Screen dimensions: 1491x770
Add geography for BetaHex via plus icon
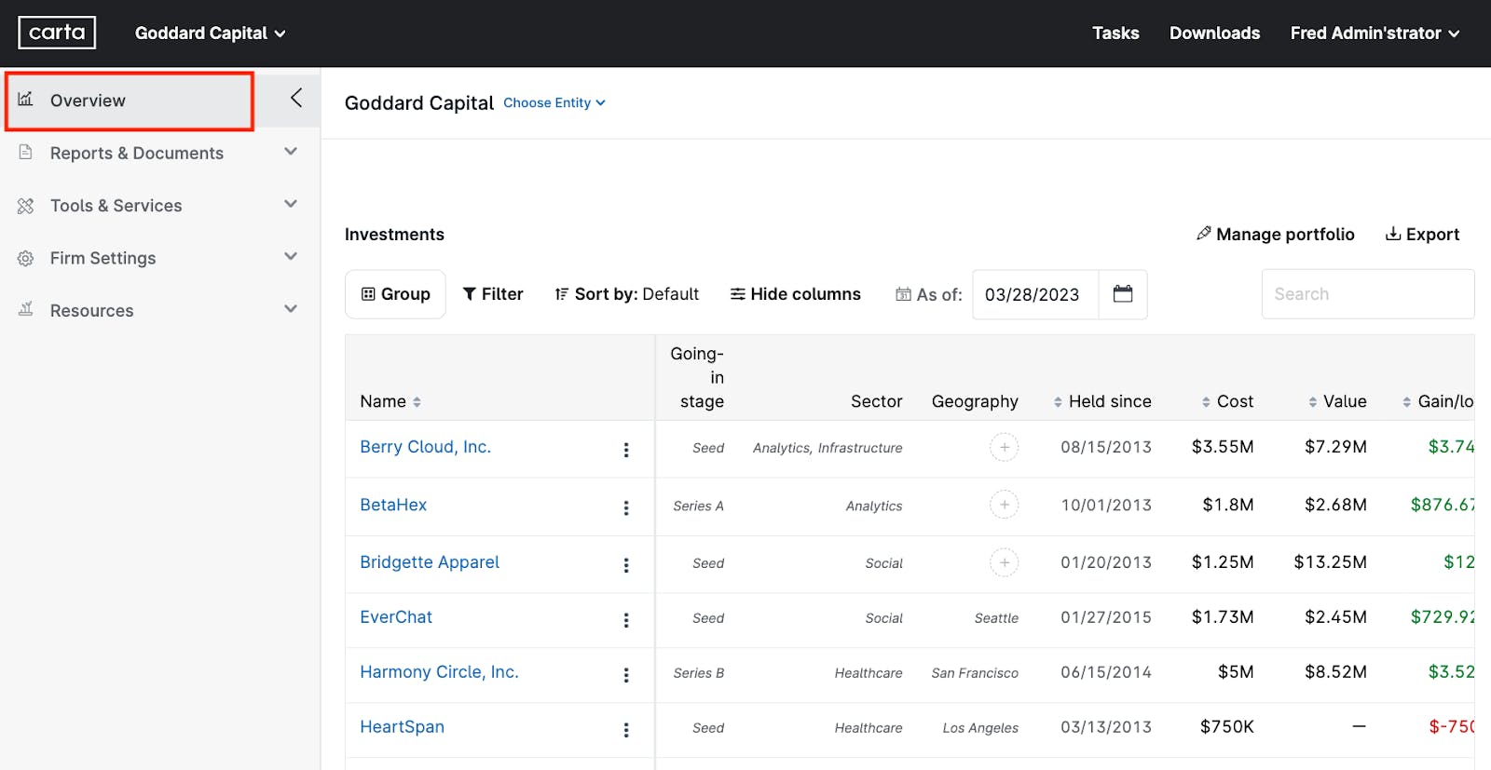coord(1004,505)
